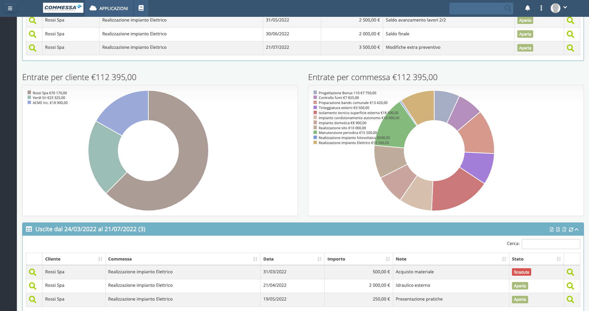Open the book icon in top bar

pos(141,8)
